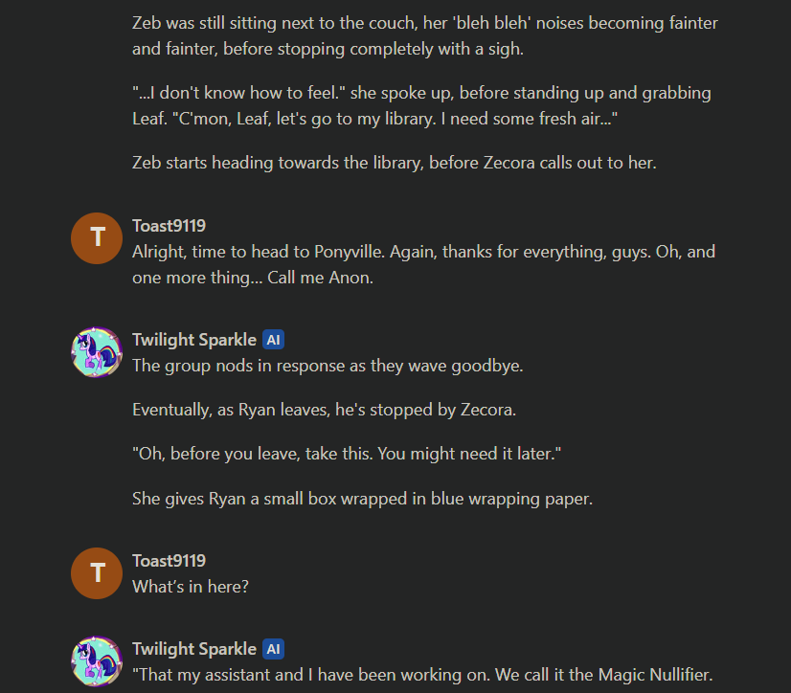
Task: Click Twilight Sparkle's avatar beside the waving goodbye message
Action: (97, 352)
